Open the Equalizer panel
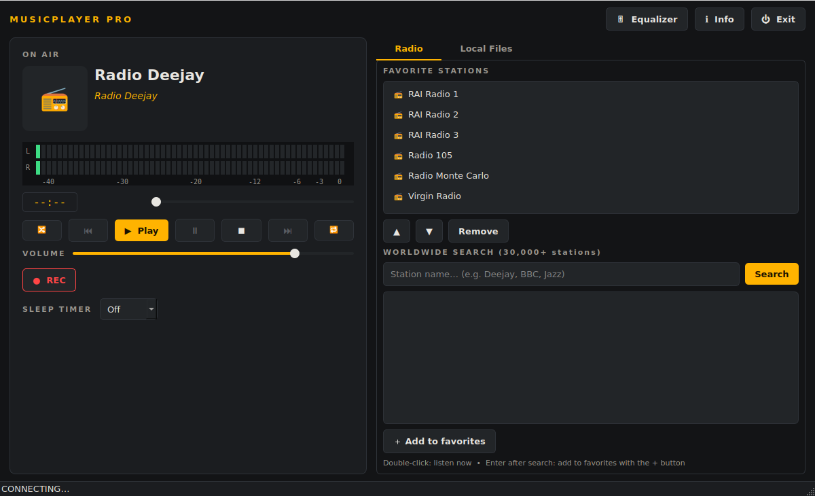 (x=647, y=19)
